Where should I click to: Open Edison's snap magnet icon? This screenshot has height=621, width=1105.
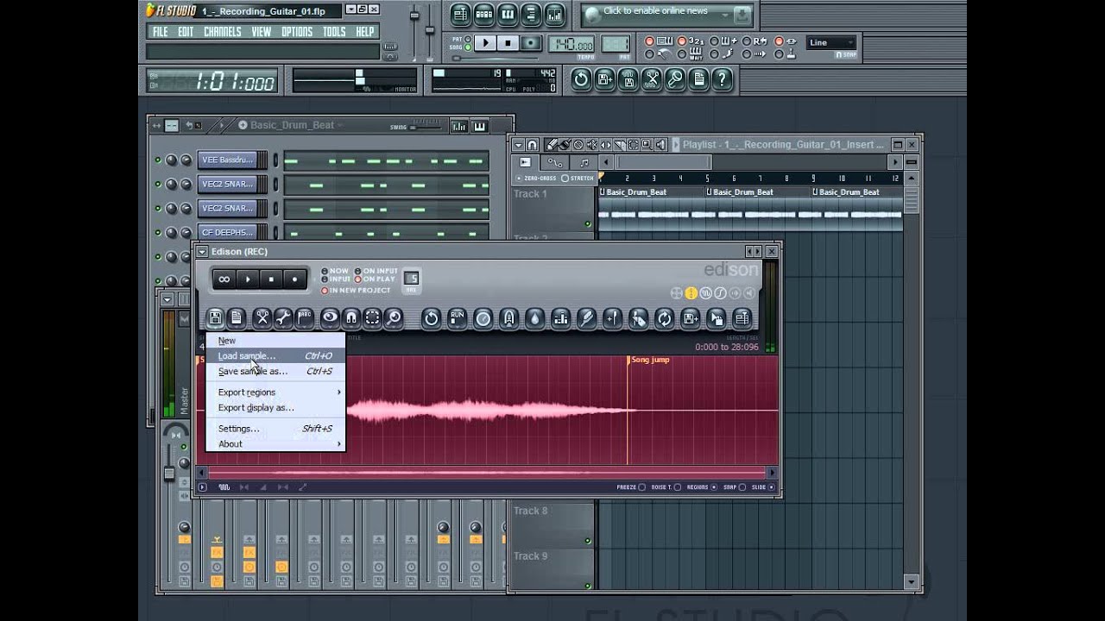[x=351, y=318]
